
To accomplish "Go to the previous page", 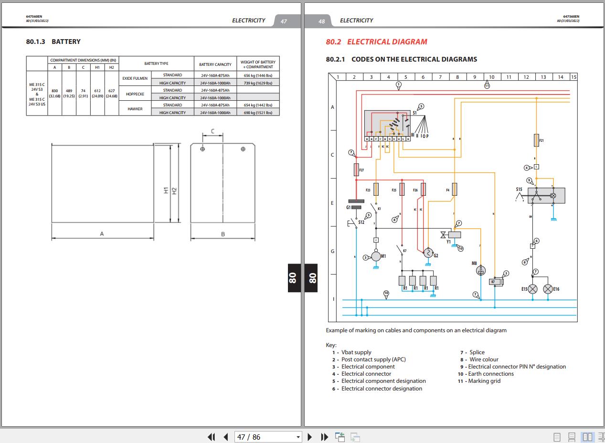I will click(x=226, y=437).
